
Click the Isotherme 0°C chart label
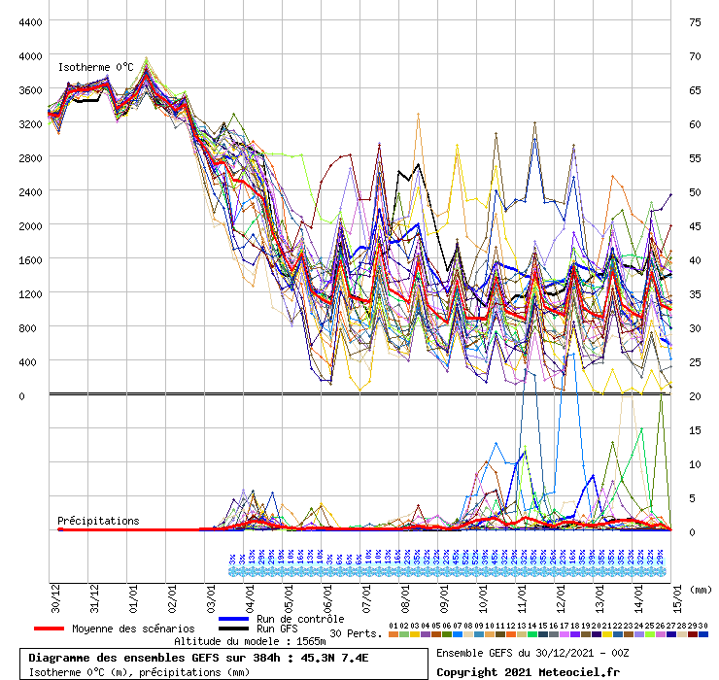[x=95, y=67]
